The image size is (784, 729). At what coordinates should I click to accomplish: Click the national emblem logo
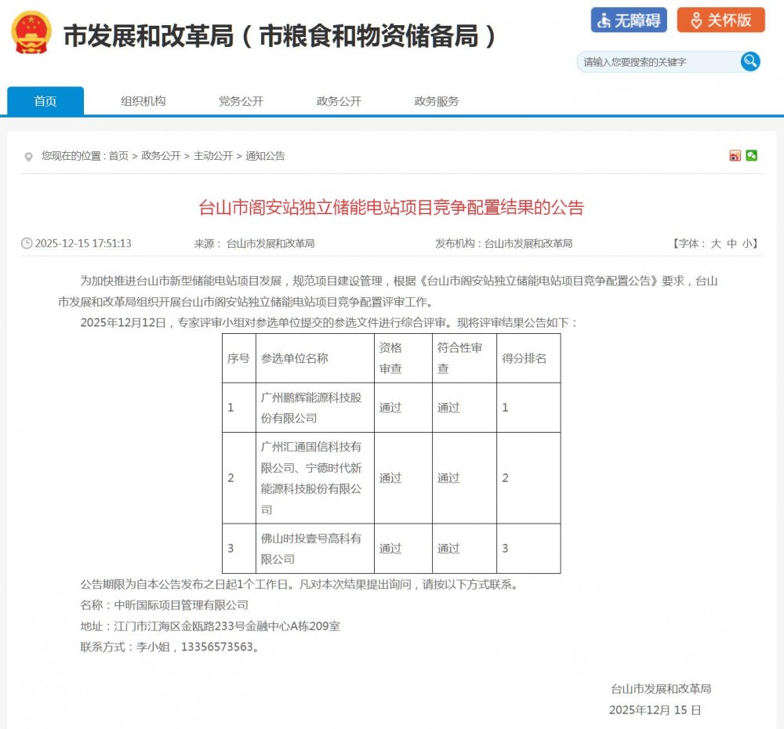click(x=31, y=34)
